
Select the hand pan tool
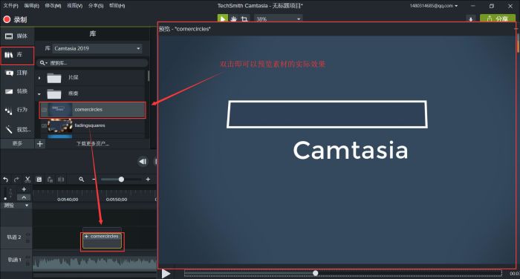click(x=234, y=19)
